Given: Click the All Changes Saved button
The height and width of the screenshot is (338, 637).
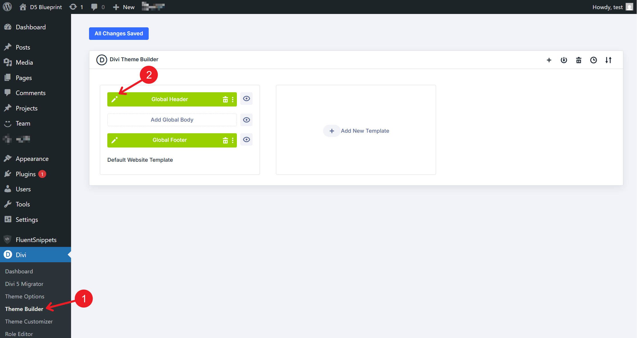Looking at the screenshot, I should tap(119, 34).
